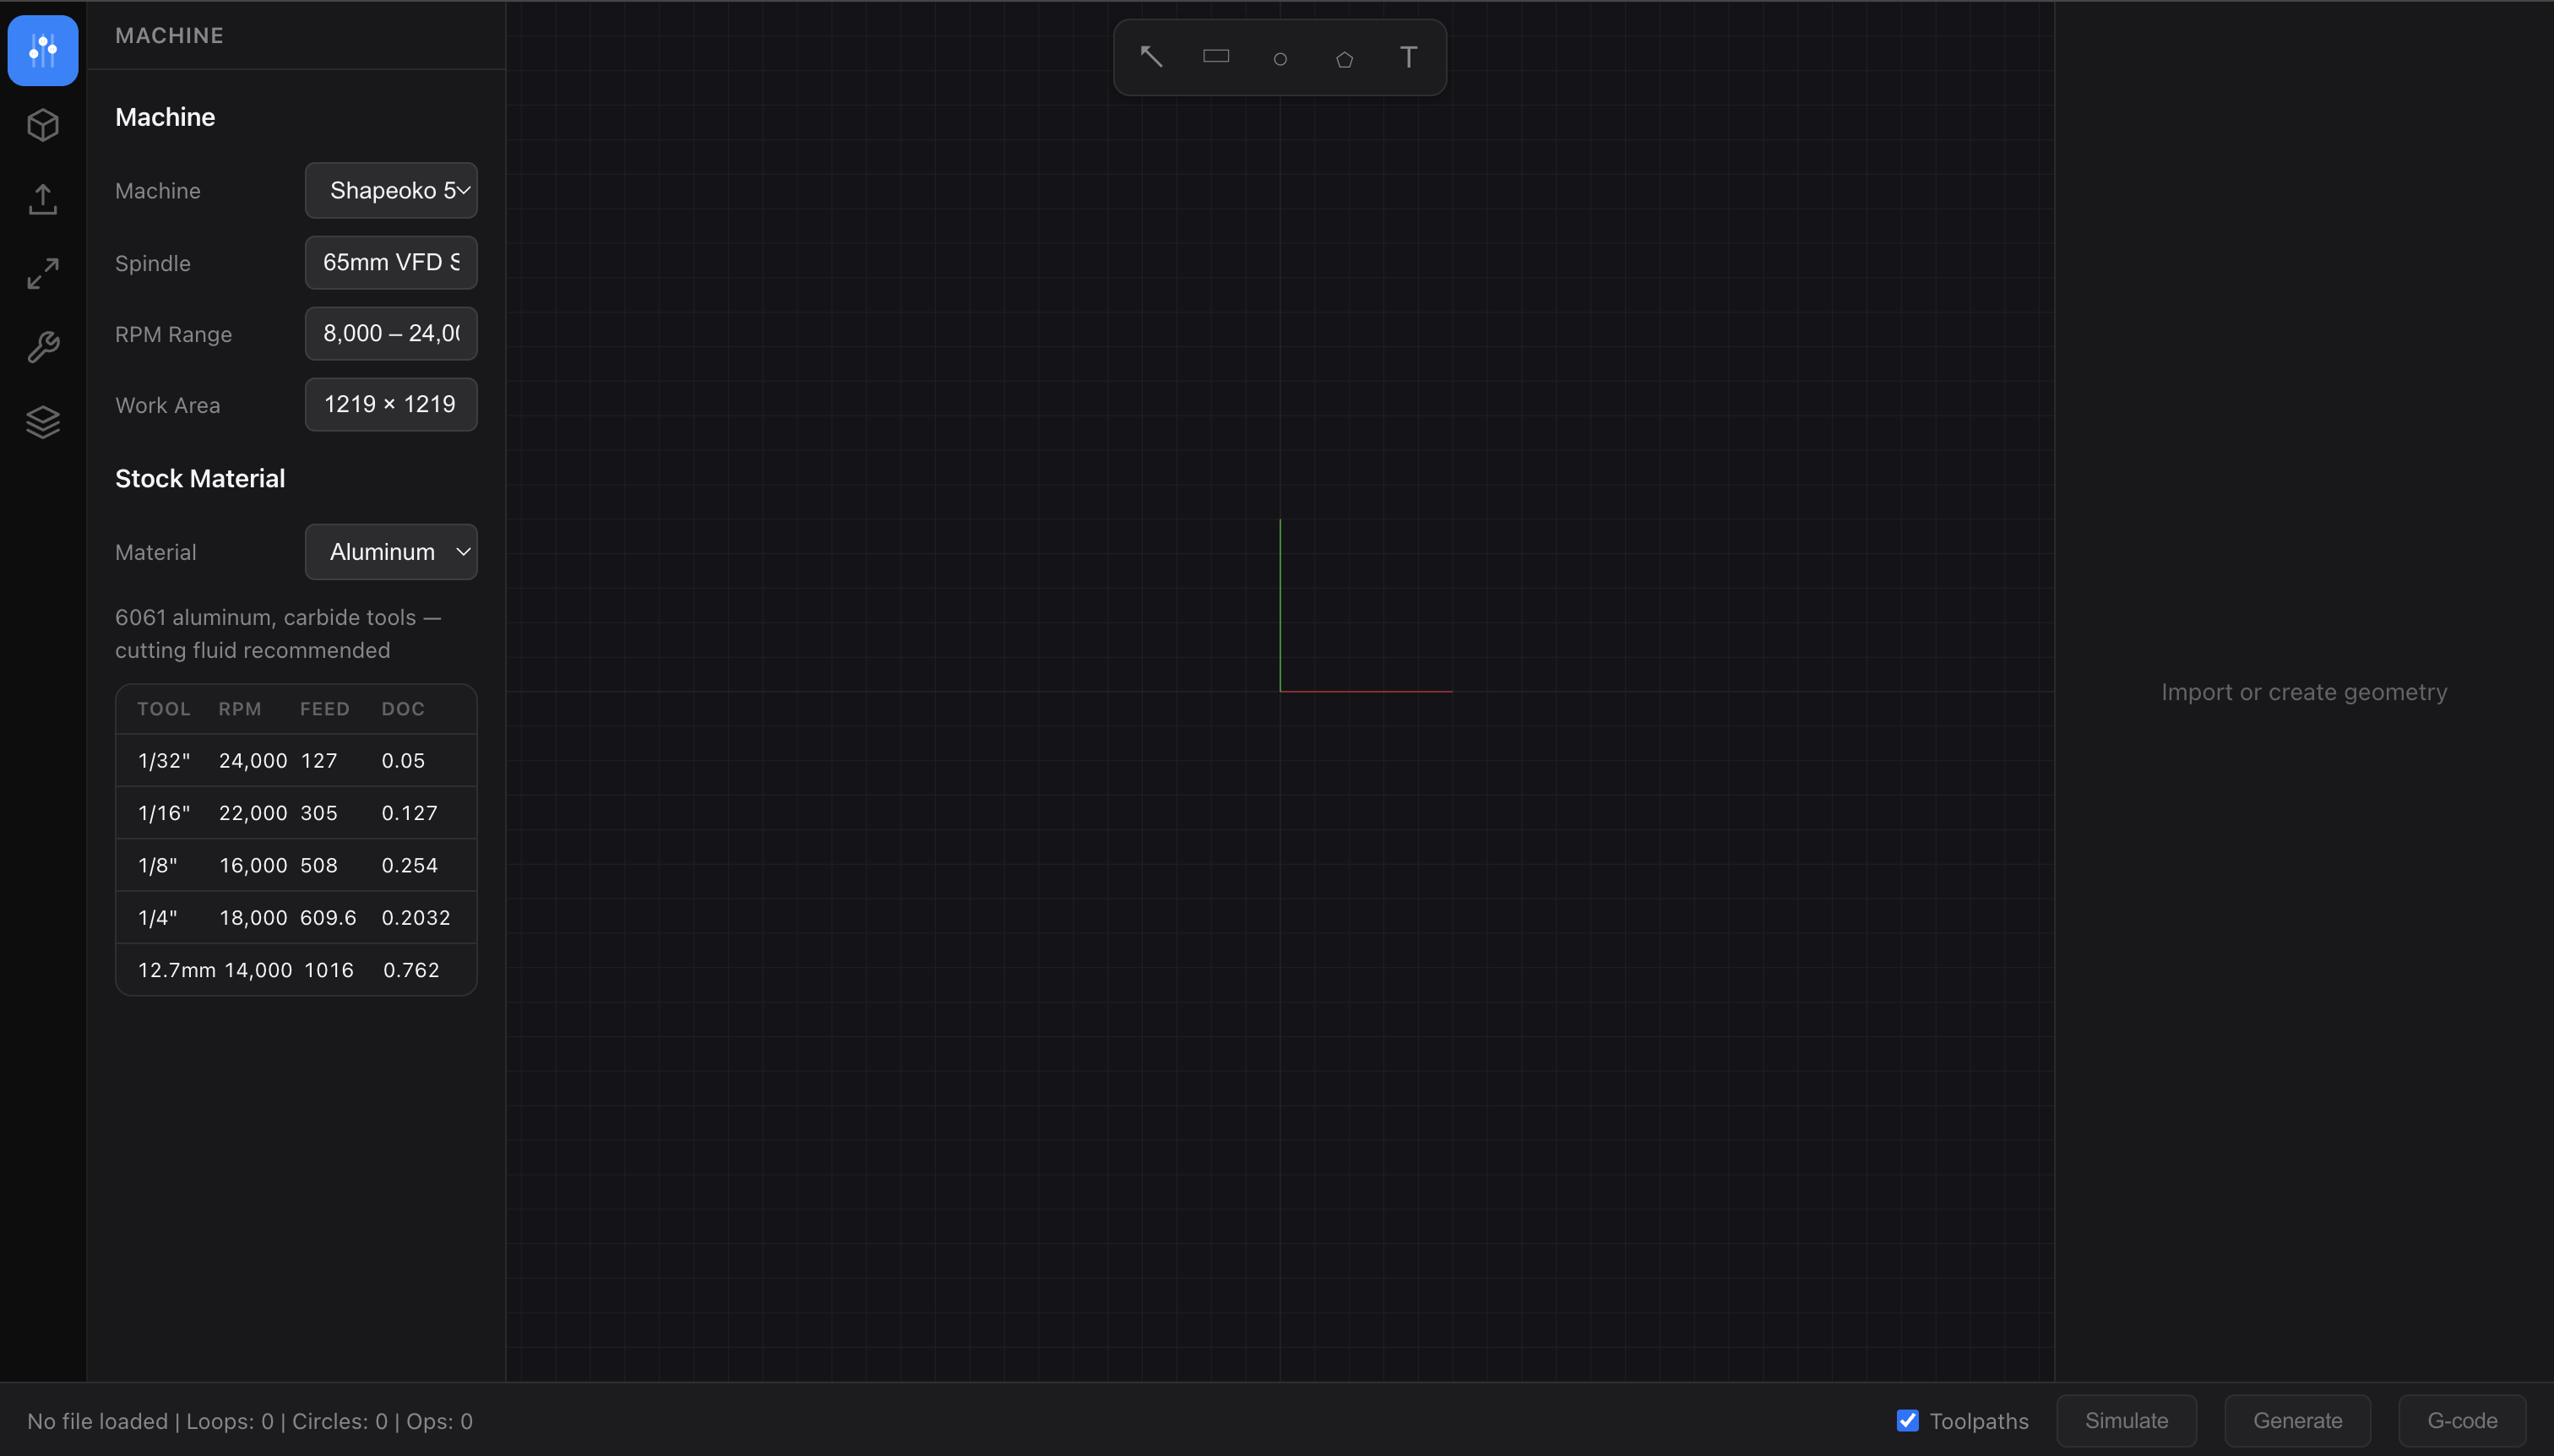
Task: Click the MACHINE panel title
Action: pos(169,35)
